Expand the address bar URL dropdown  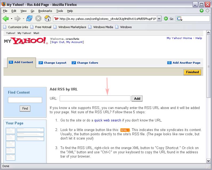(159, 19)
